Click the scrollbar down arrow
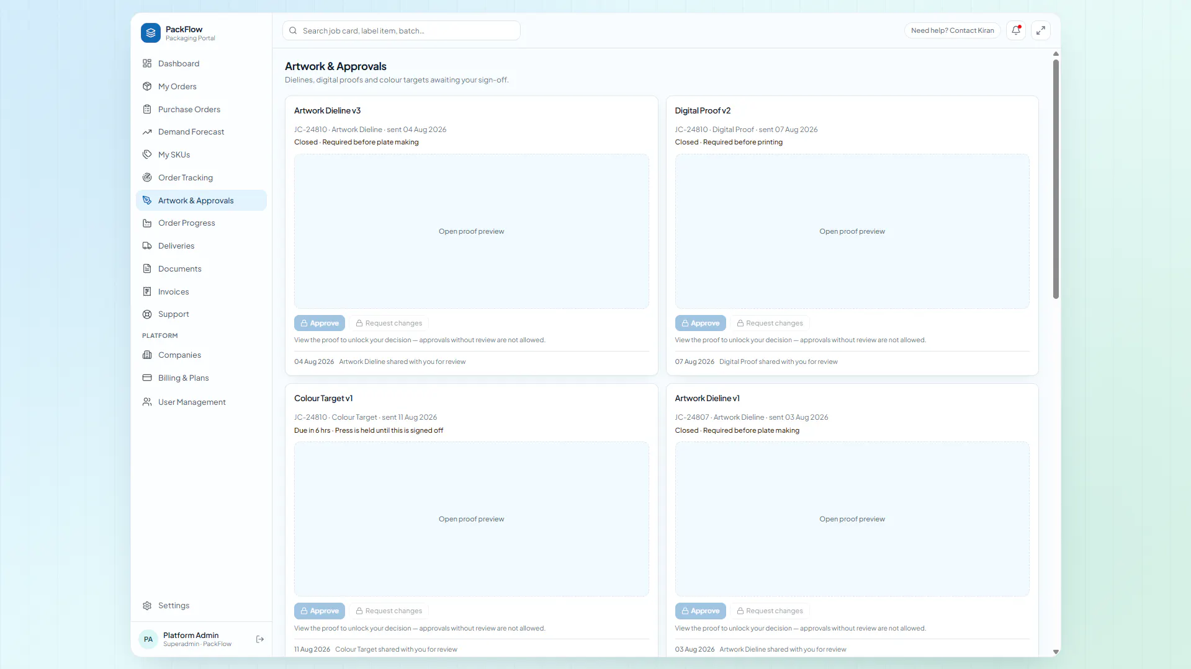This screenshot has height=669, width=1191. 1056,652
